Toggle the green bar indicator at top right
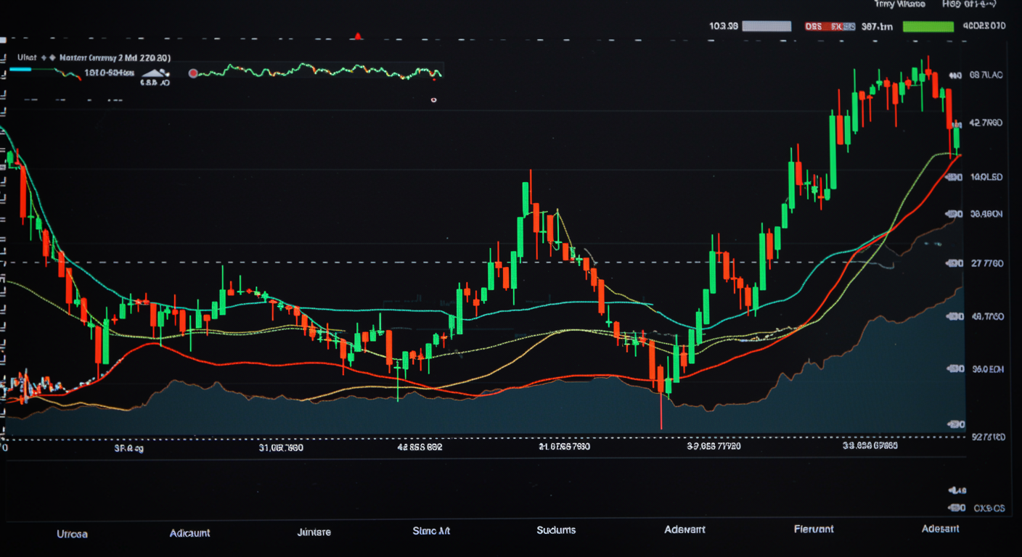1022x557 pixels. (x=928, y=26)
